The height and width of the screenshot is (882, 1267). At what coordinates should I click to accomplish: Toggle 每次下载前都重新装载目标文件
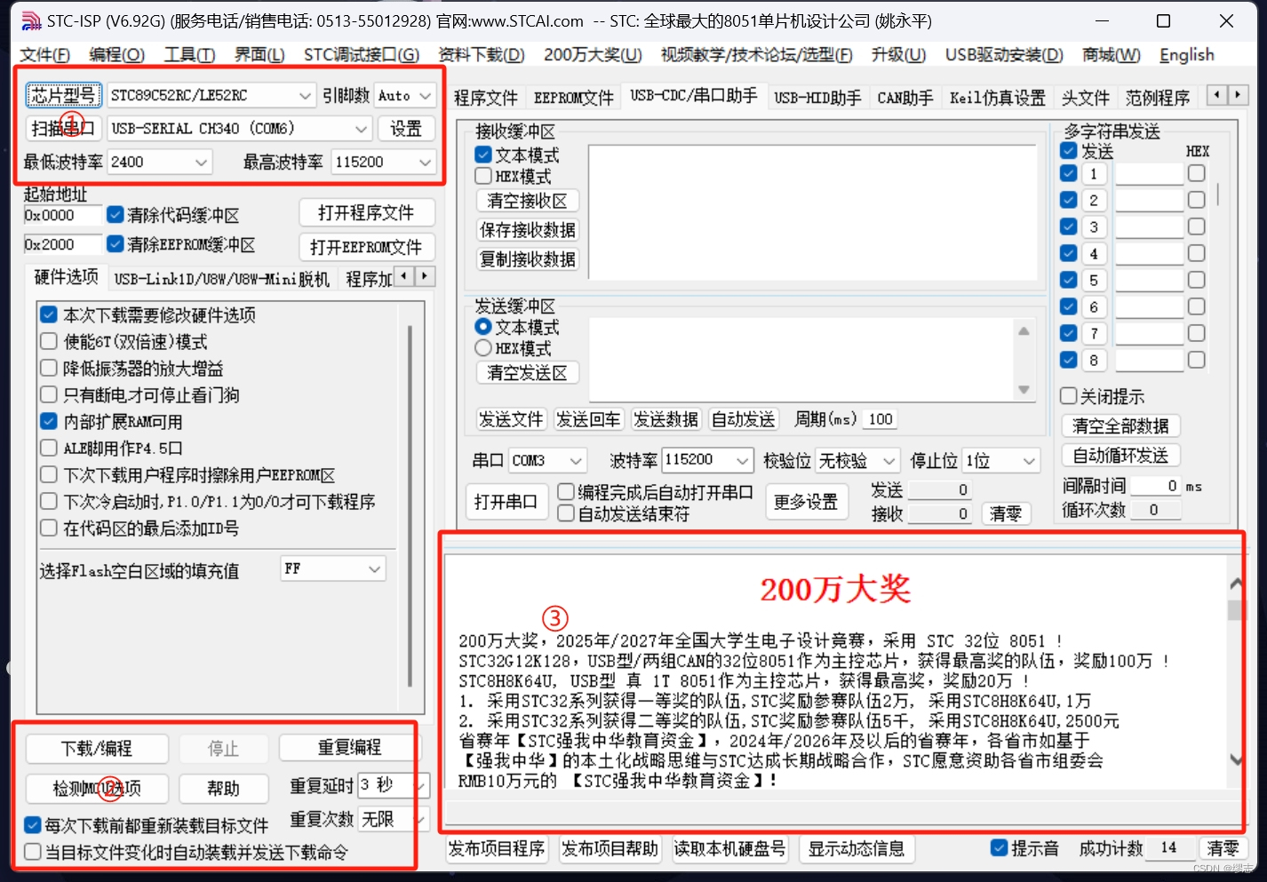tap(33, 825)
